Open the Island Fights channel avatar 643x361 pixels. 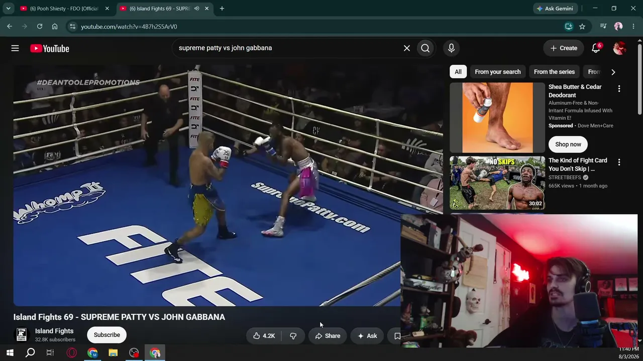point(22,335)
